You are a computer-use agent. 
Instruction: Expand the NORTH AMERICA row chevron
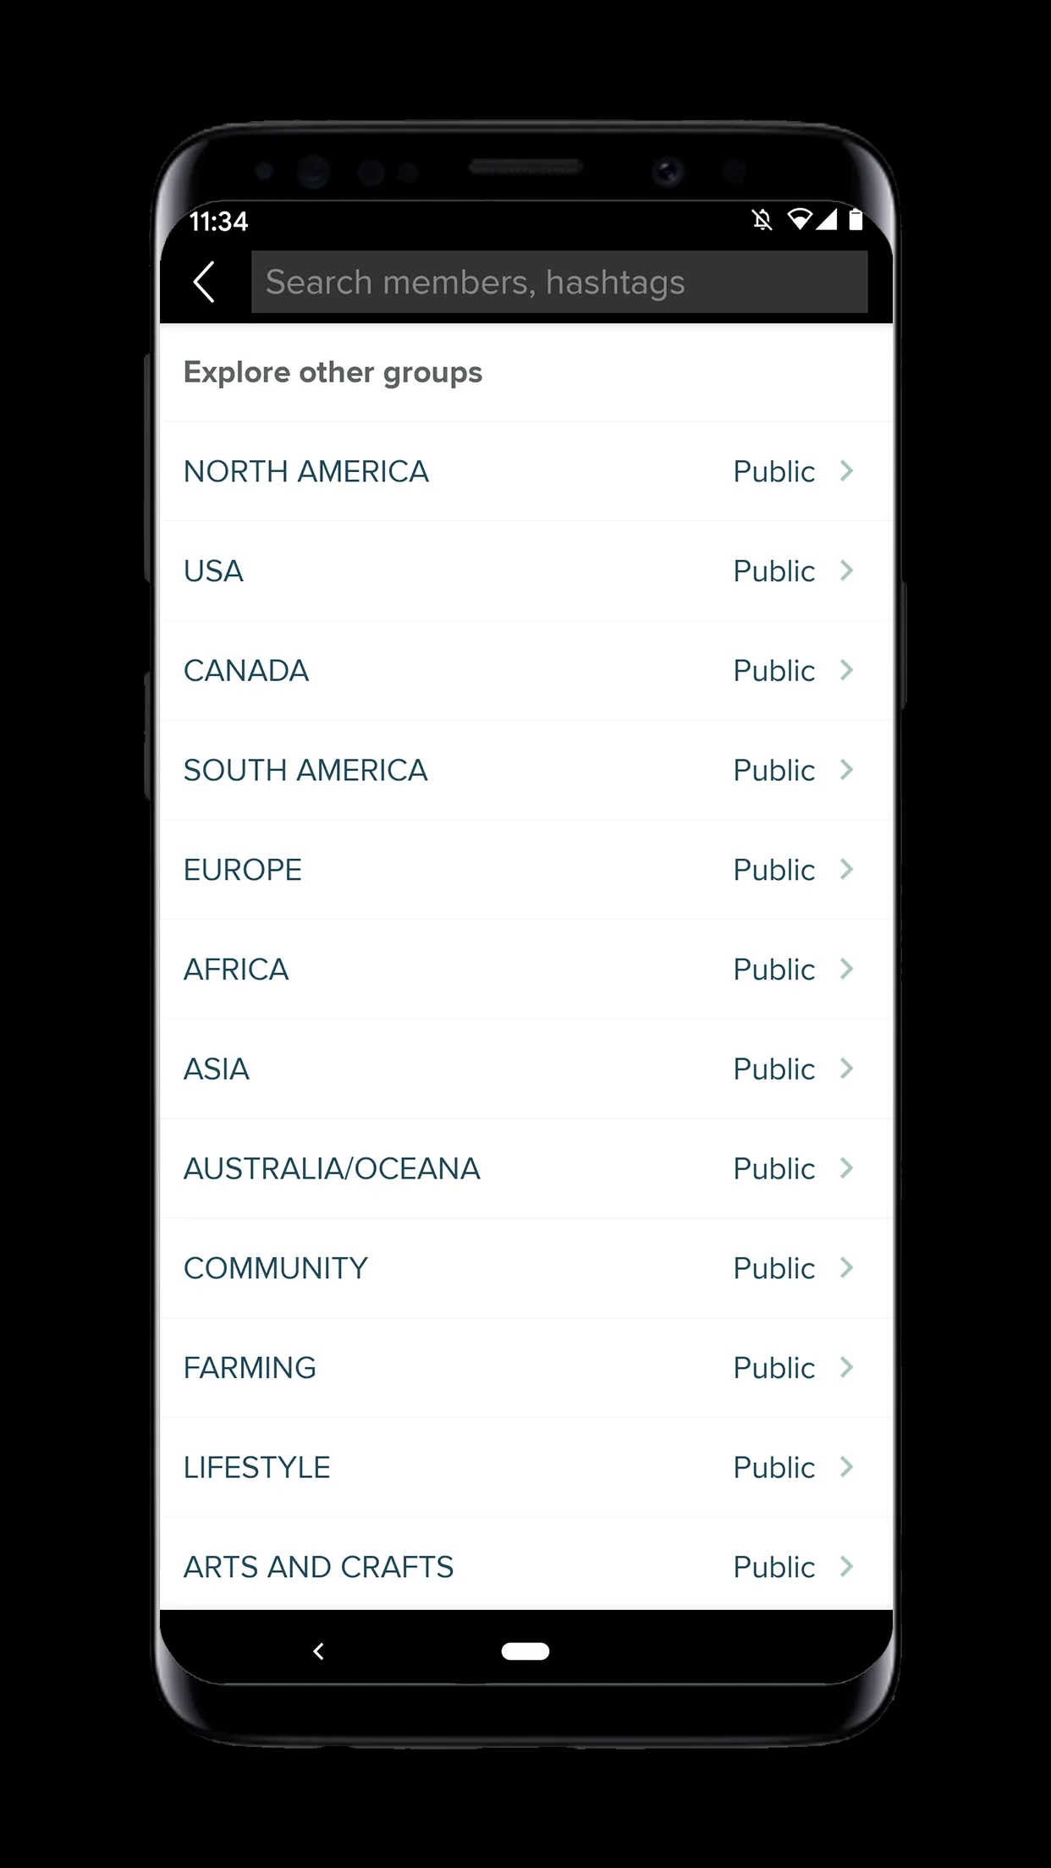846,470
